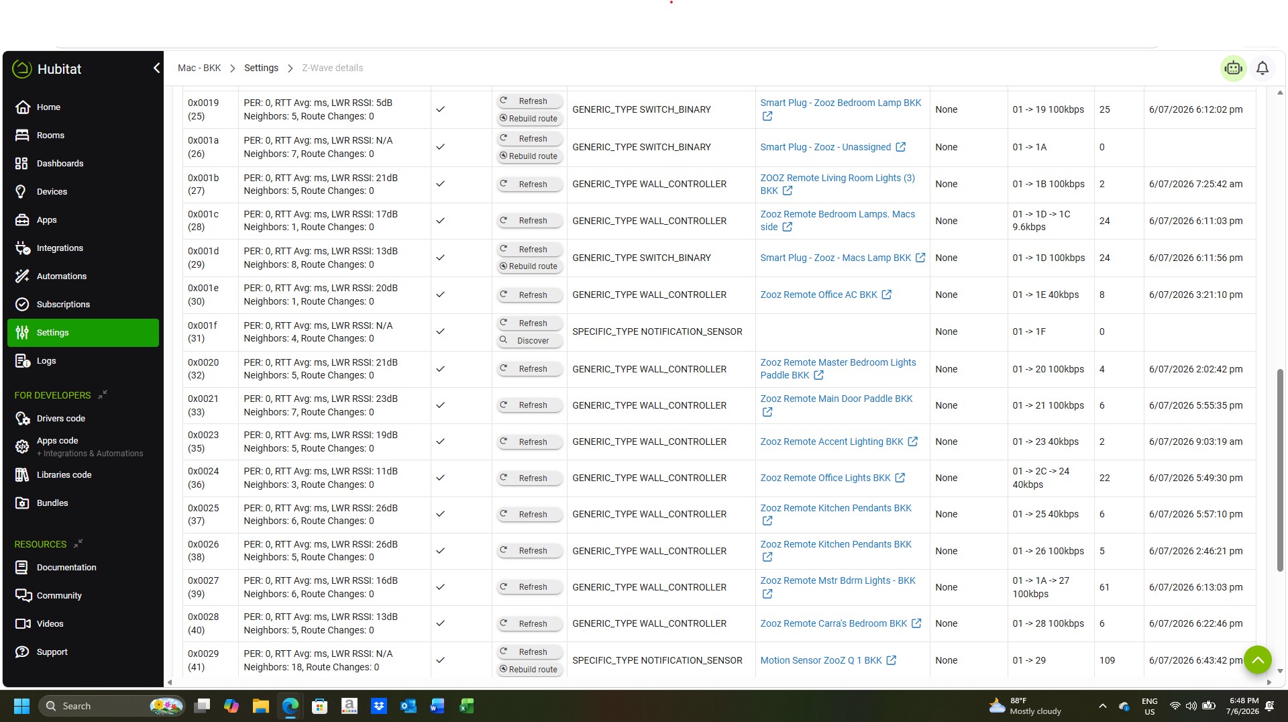1288x722 pixels.
Task: Click the Windows taskbar search box
Action: 112,706
